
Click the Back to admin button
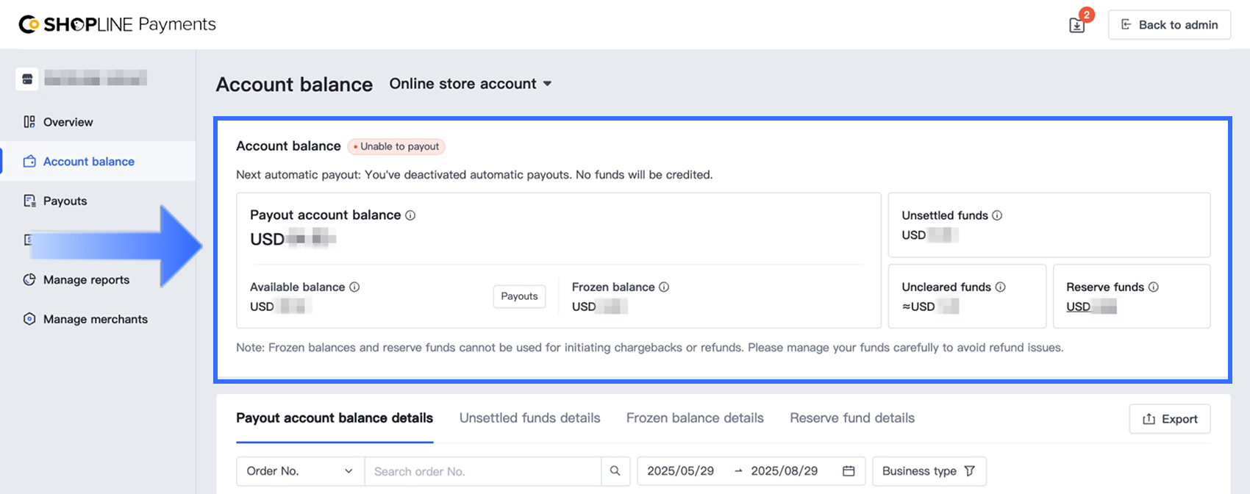(x=1169, y=25)
